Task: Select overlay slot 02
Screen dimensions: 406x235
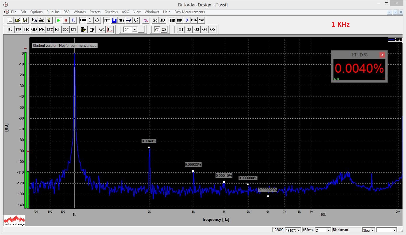Action: pos(189,29)
